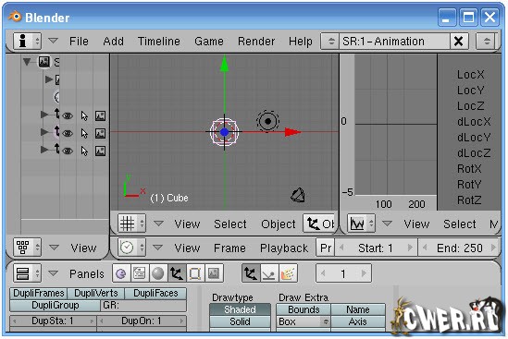Select the Editing context square icon
The height and width of the screenshot is (339, 508).
point(195,273)
